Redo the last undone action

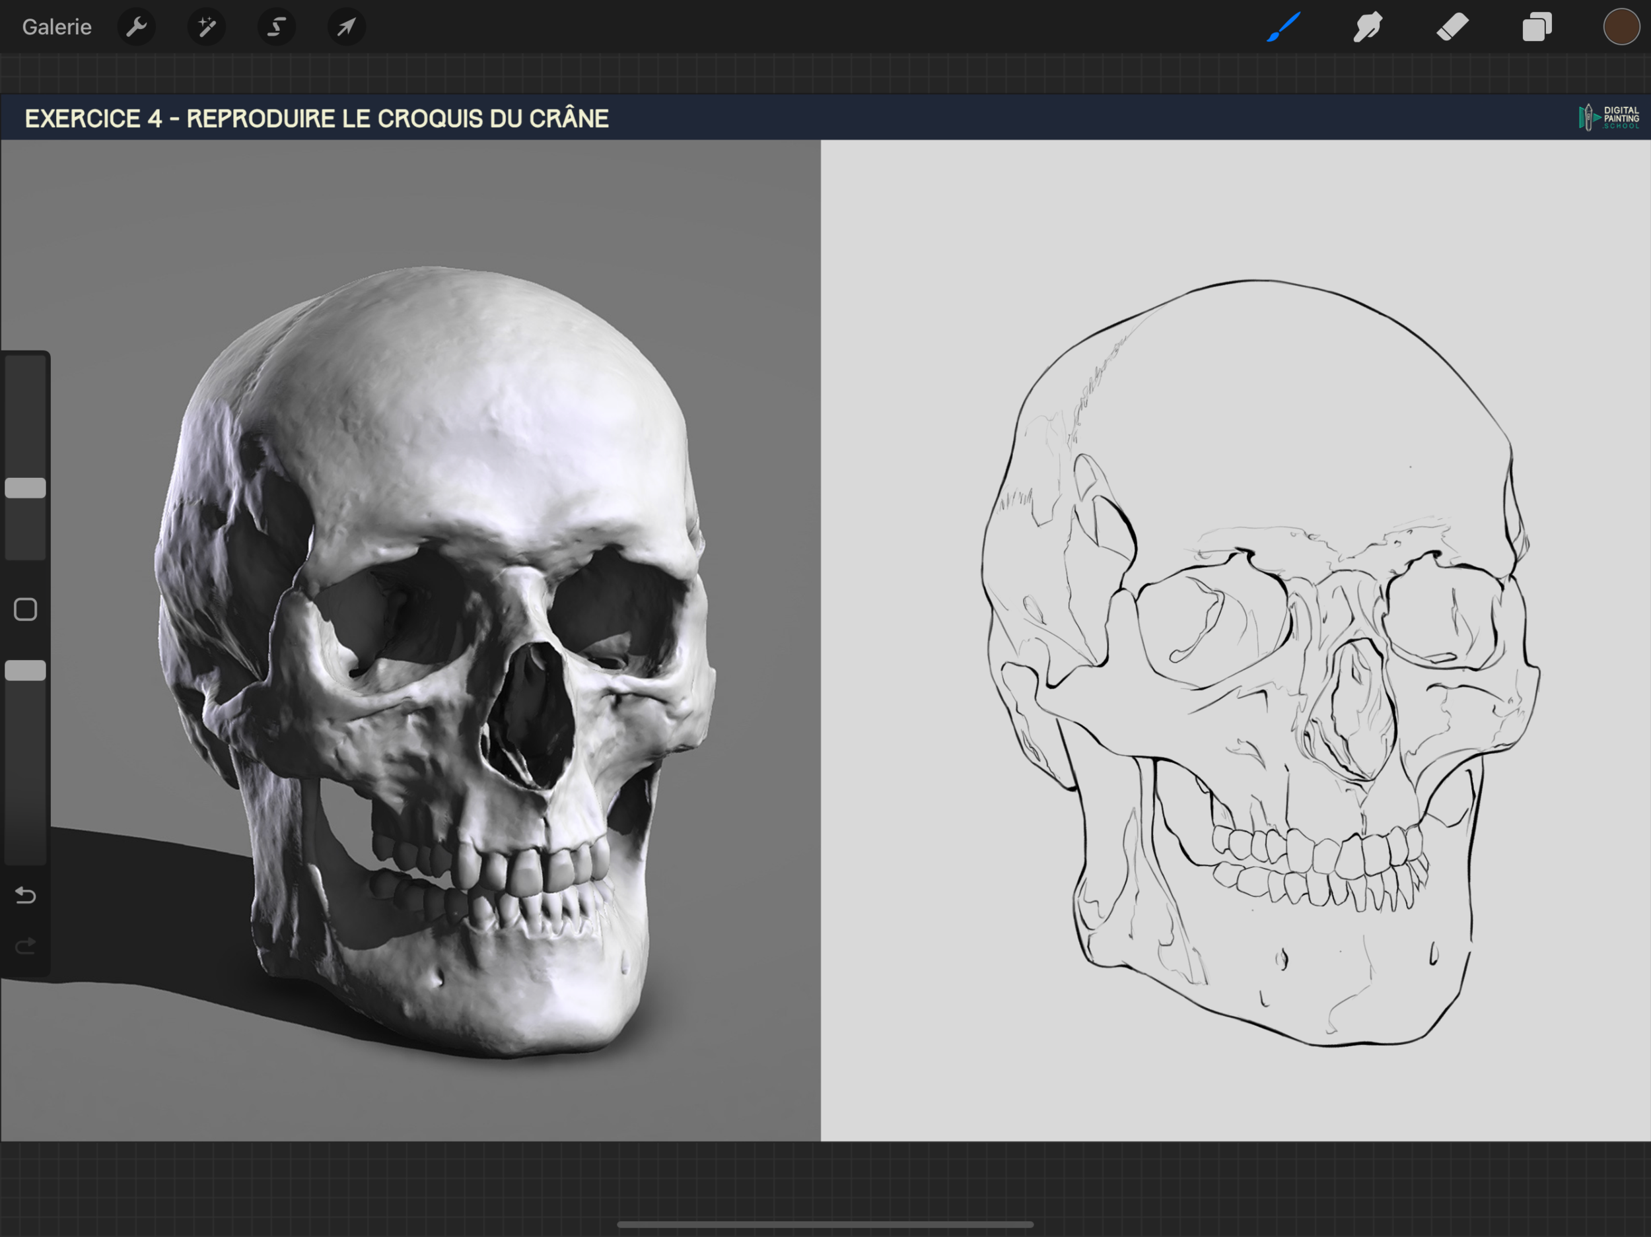(25, 946)
